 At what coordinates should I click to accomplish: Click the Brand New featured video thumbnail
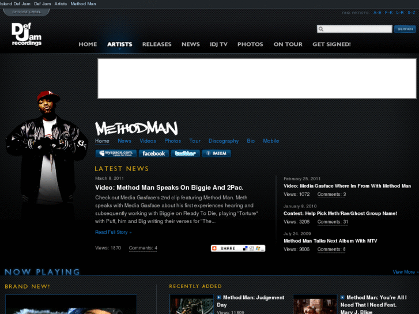[x=71, y=304]
